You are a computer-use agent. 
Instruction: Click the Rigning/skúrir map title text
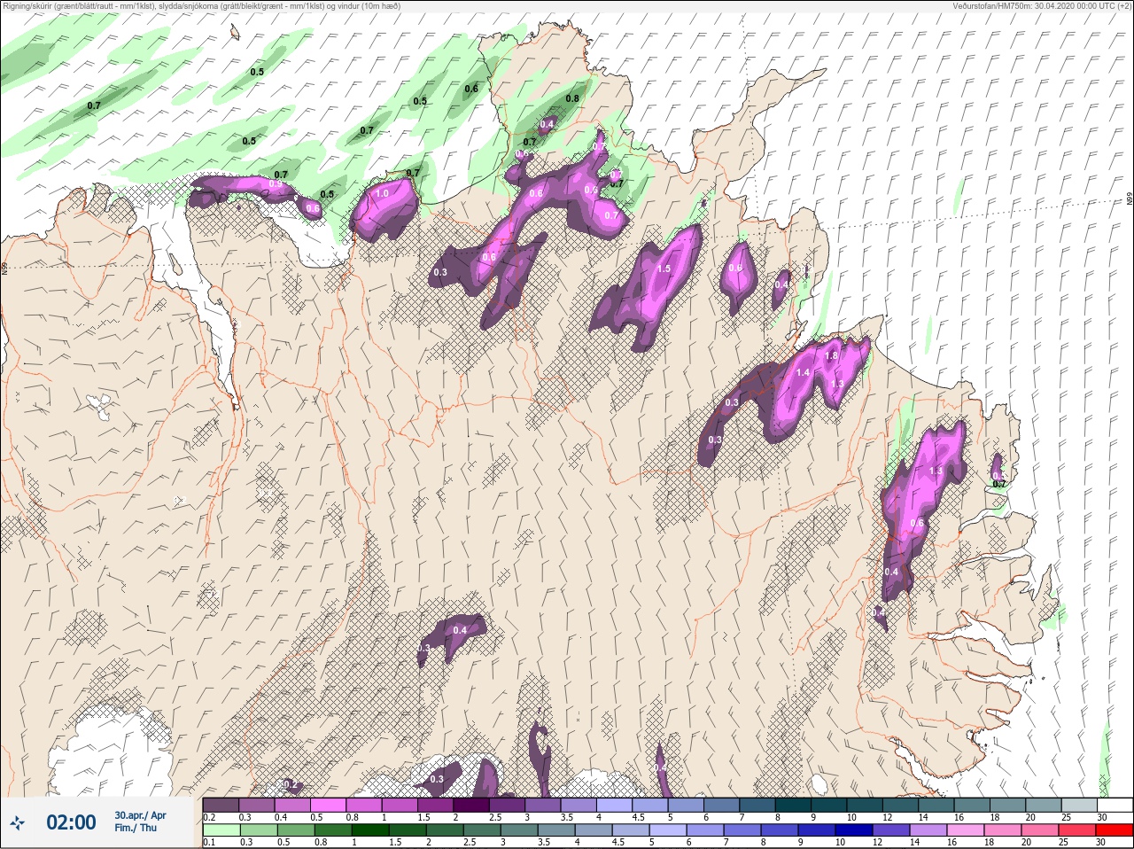203,5
